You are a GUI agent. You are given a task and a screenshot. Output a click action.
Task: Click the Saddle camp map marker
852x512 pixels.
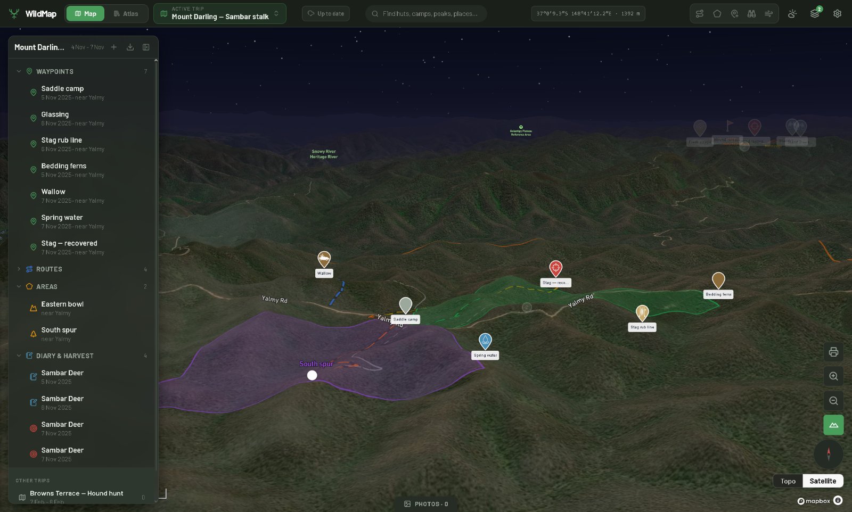point(405,305)
